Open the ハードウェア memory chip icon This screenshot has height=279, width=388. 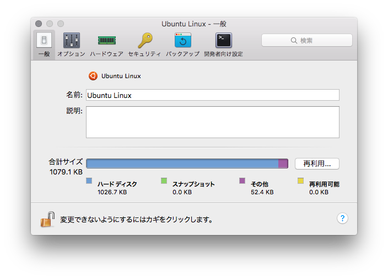pos(107,40)
